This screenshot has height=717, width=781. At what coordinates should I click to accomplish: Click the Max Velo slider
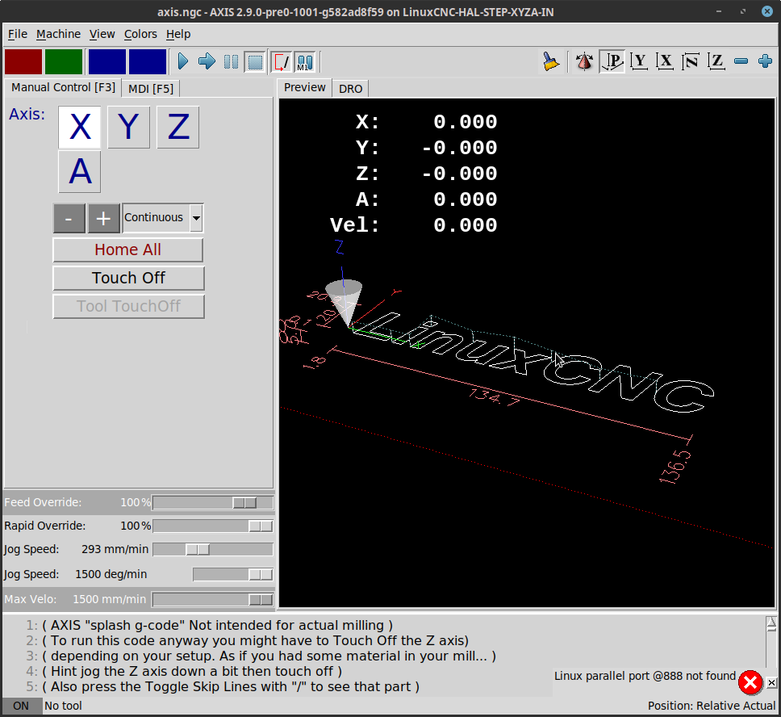[213, 599]
